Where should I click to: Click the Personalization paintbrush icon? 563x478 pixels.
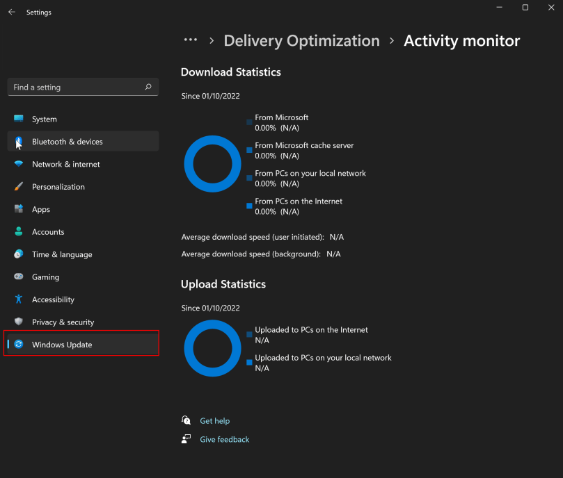click(x=19, y=187)
